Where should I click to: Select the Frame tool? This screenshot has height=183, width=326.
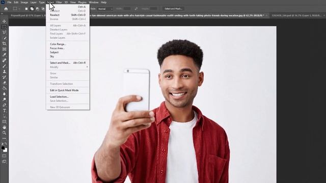[4, 49]
